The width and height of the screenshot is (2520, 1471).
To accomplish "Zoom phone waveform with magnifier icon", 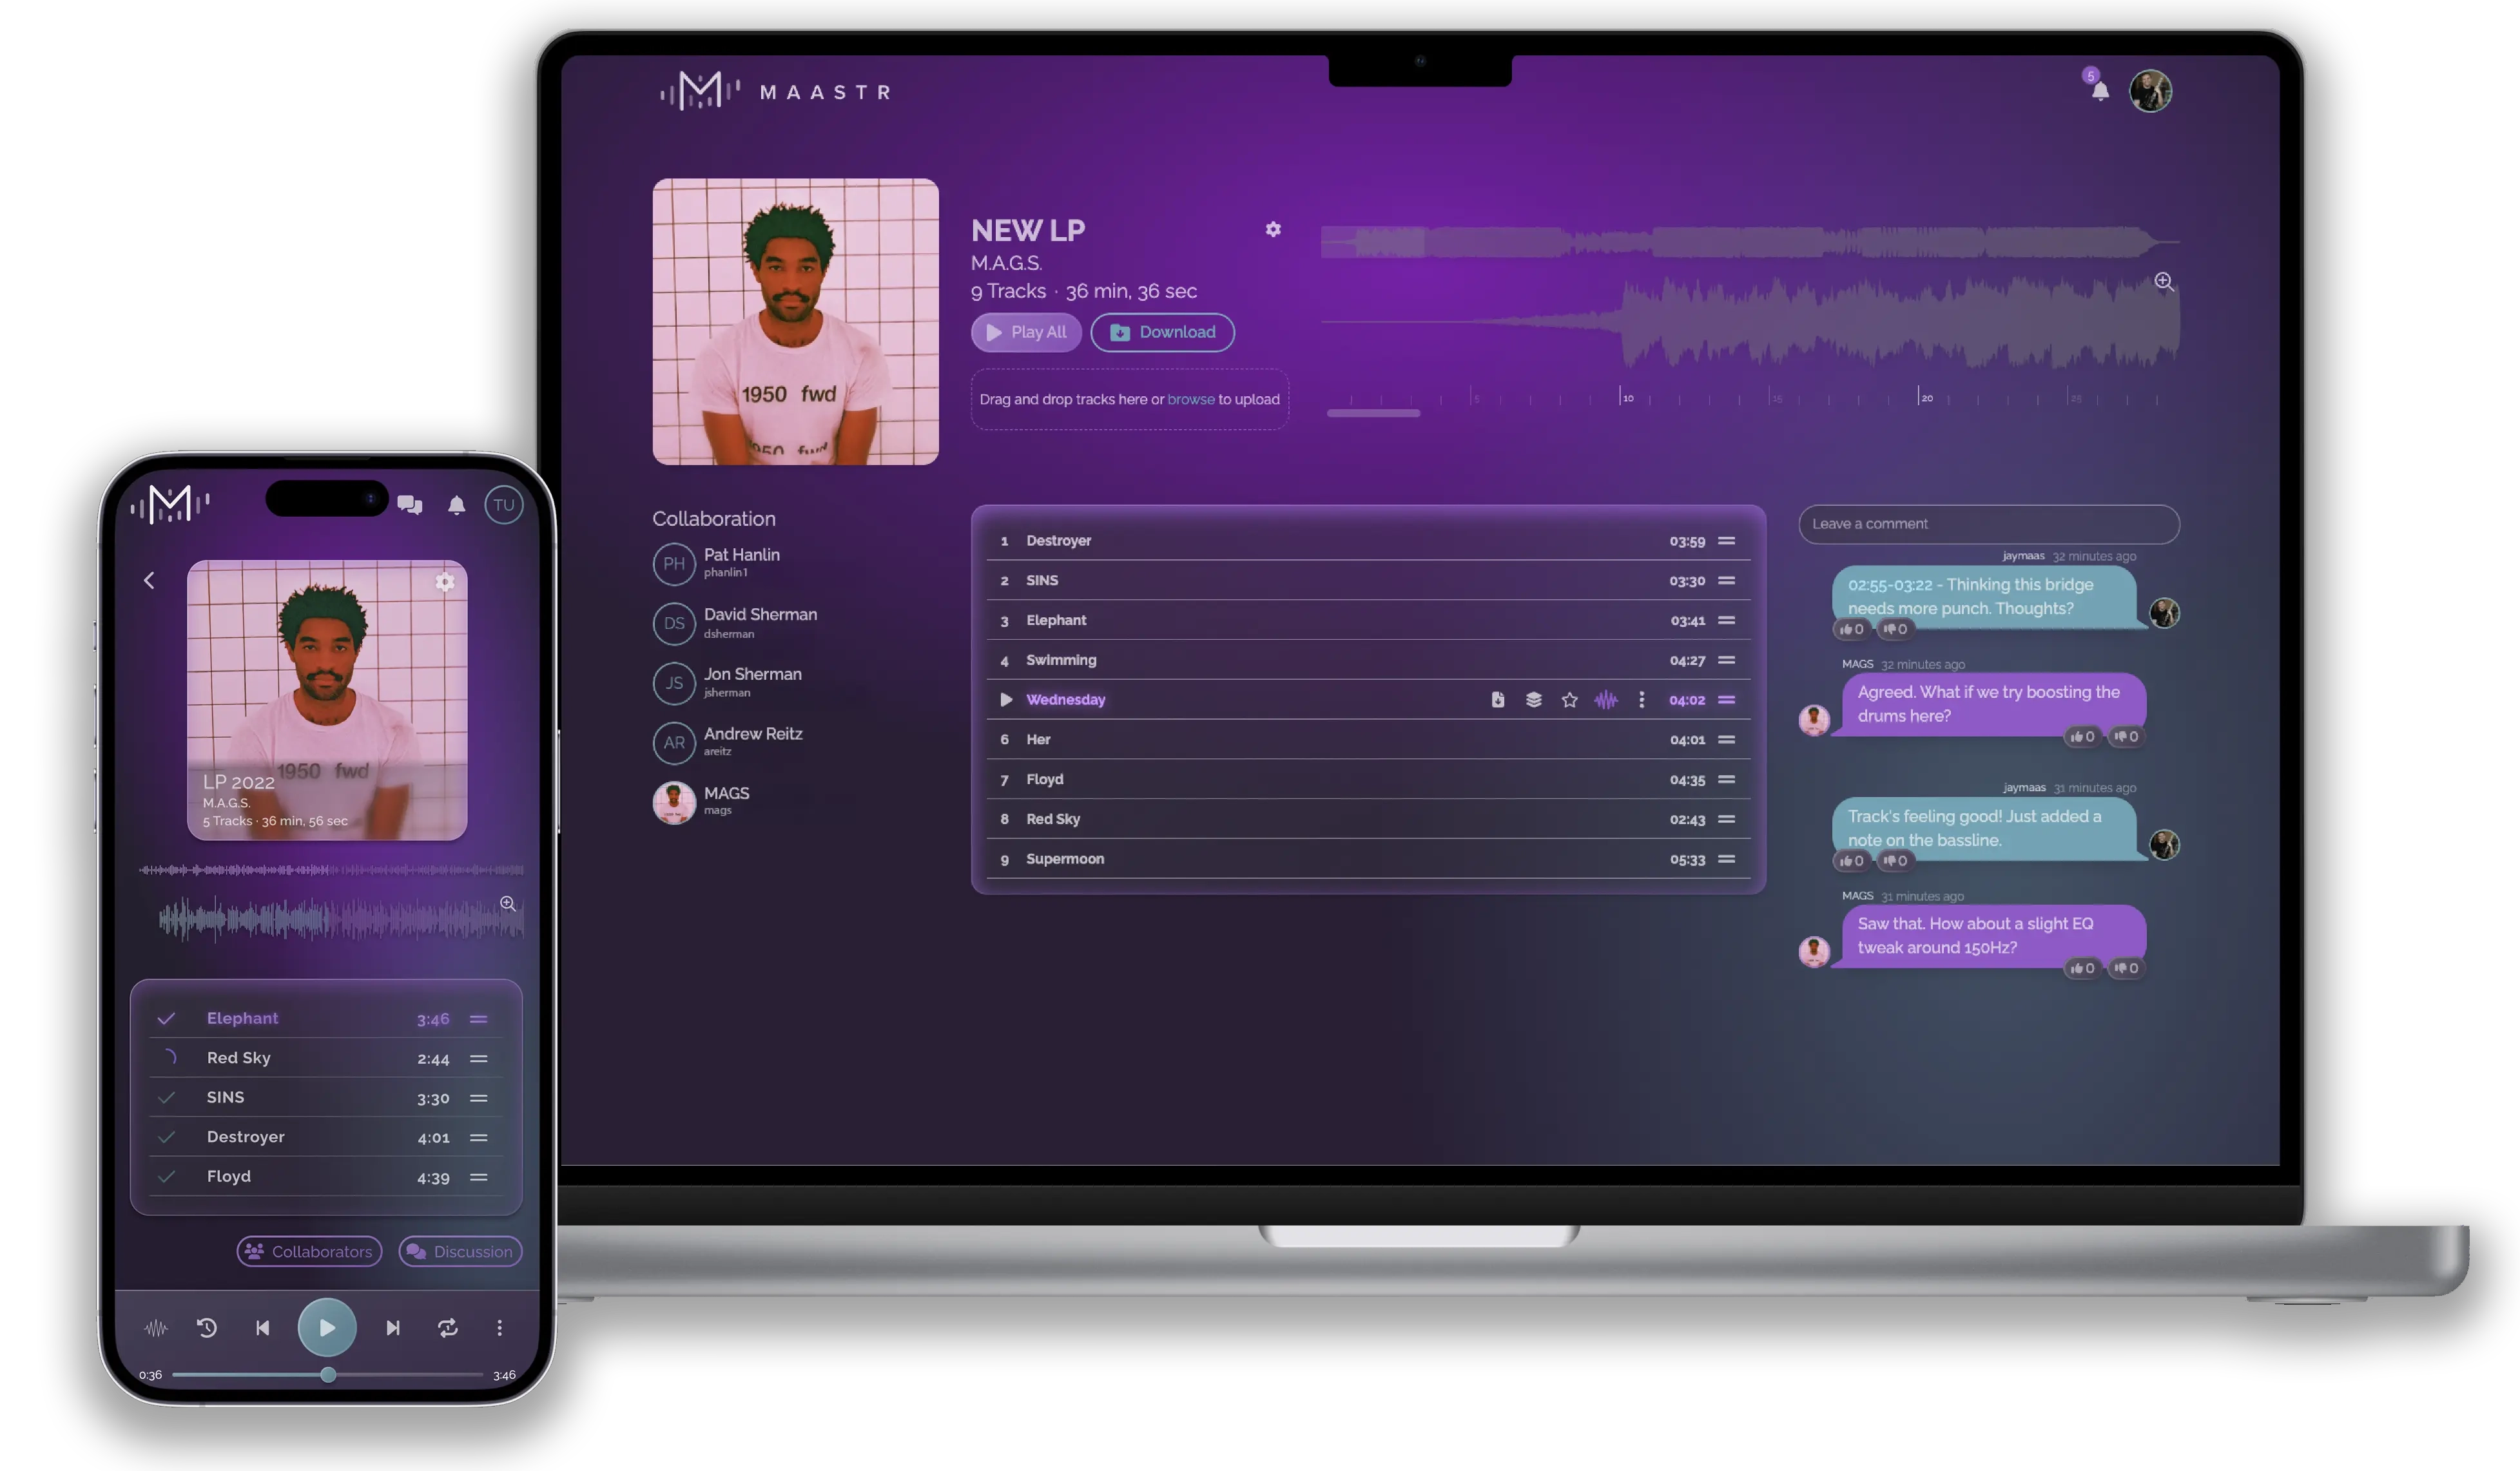I will point(508,903).
